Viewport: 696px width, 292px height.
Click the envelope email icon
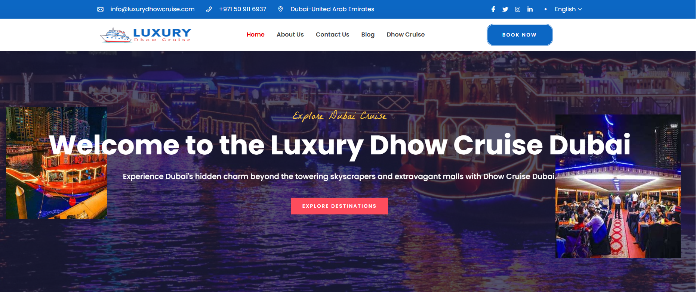pyautogui.click(x=101, y=9)
